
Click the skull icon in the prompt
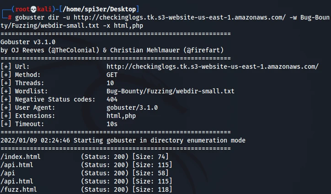coord(34,9)
